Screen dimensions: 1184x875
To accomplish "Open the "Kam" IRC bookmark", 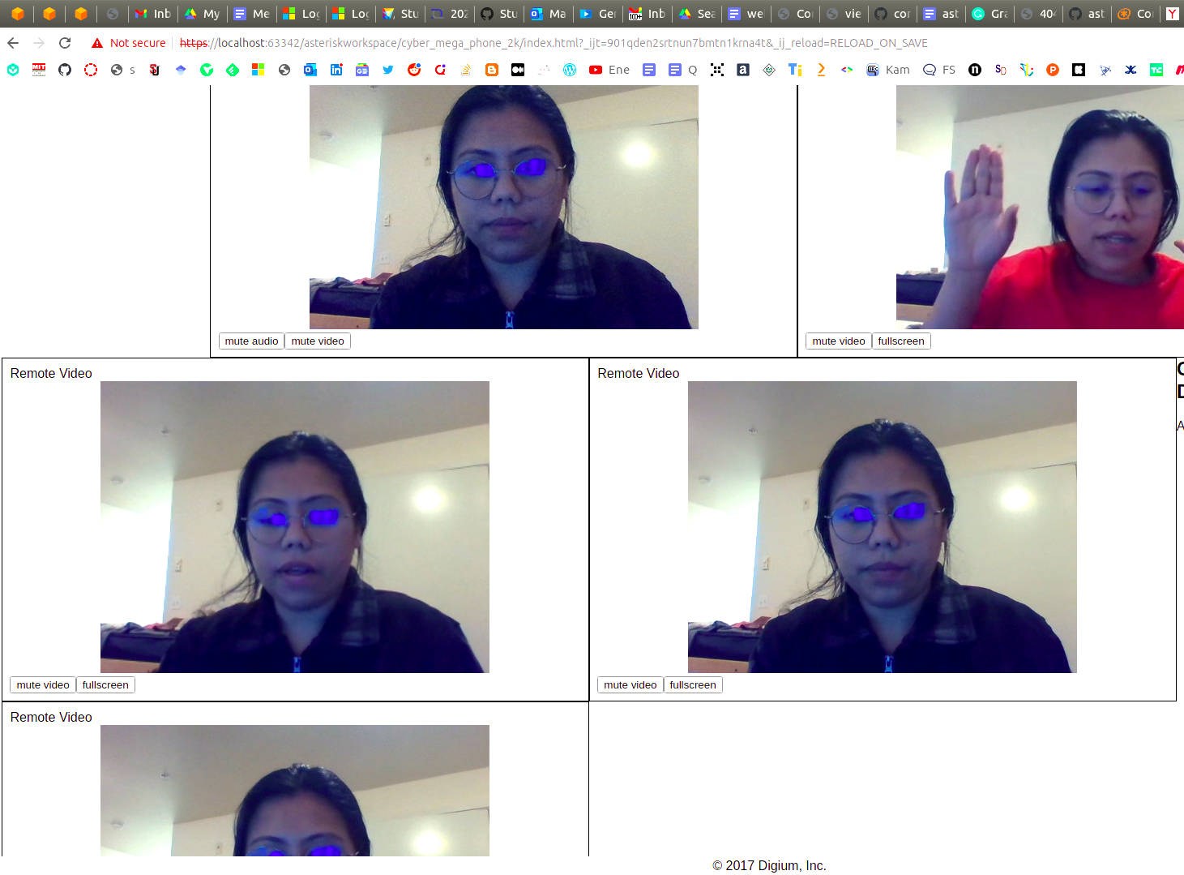I will [x=888, y=70].
